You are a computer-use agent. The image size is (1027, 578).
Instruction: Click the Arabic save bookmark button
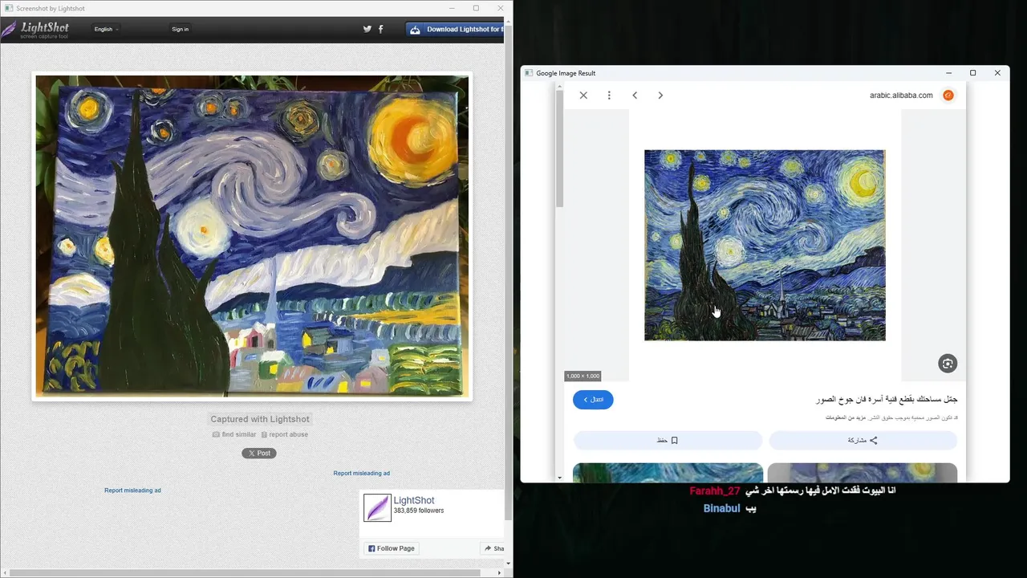coord(668,440)
